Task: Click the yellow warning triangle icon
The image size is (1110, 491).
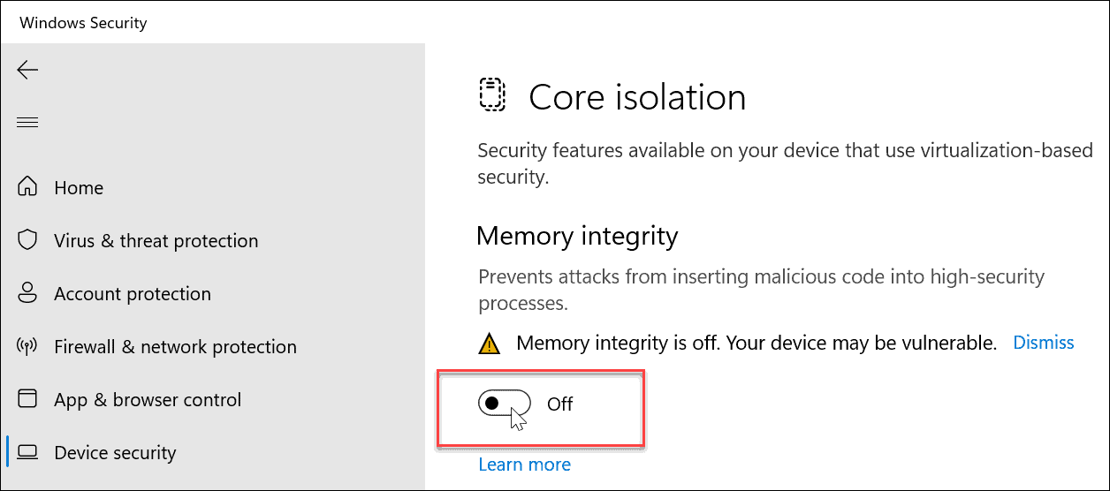Action: click(489, 344)
